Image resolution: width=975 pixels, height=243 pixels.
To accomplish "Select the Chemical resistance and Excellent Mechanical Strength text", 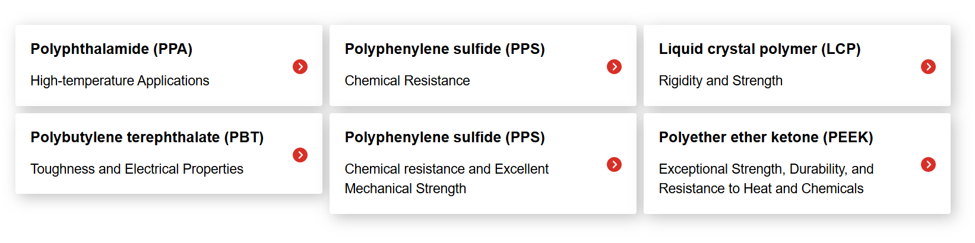I will point(447,178).
